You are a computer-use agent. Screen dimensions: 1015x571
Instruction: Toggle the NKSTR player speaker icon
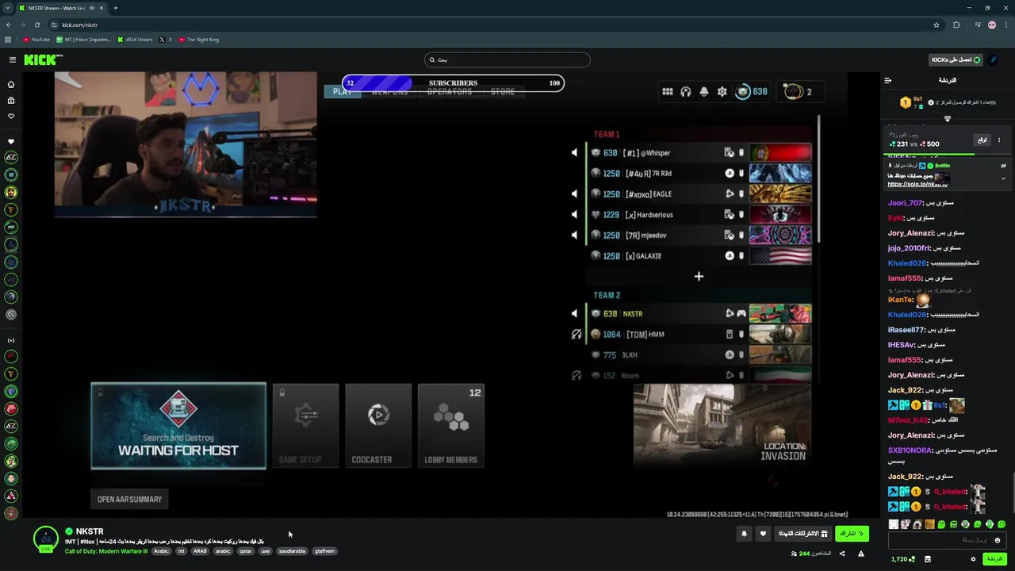[x=575, y=313]
